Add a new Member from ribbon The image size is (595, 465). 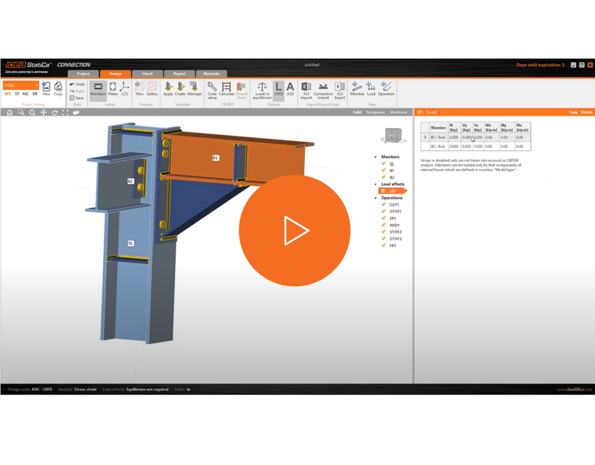(x=356, y=89)
